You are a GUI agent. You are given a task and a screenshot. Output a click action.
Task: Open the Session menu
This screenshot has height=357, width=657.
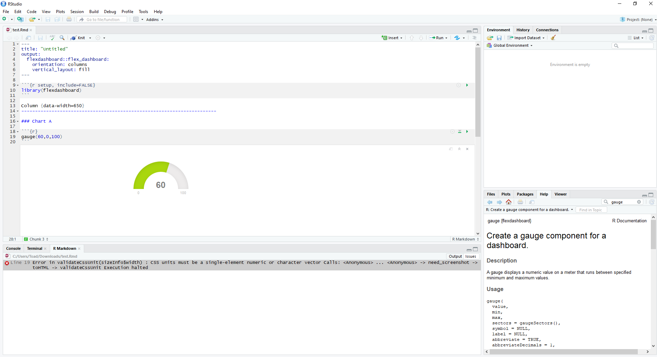pos(77,11)
